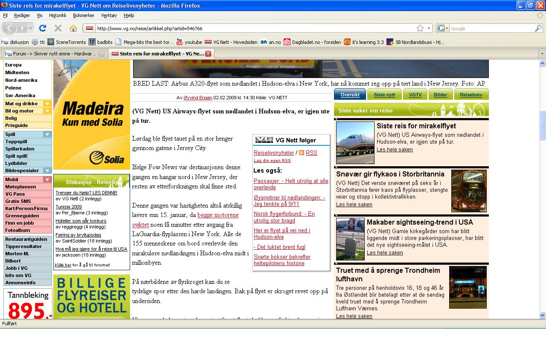The width and height of the screenshot is (546, 341).
Task: Open the Verktøy menu
Action: point(109,15)
